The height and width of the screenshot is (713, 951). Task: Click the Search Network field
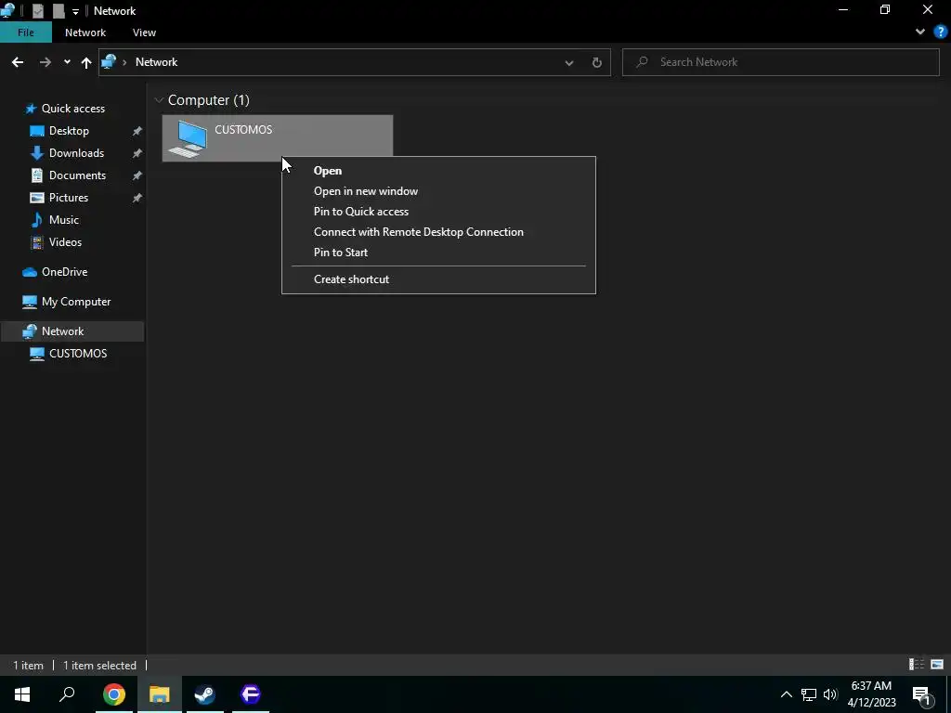[x=780, y=62]
